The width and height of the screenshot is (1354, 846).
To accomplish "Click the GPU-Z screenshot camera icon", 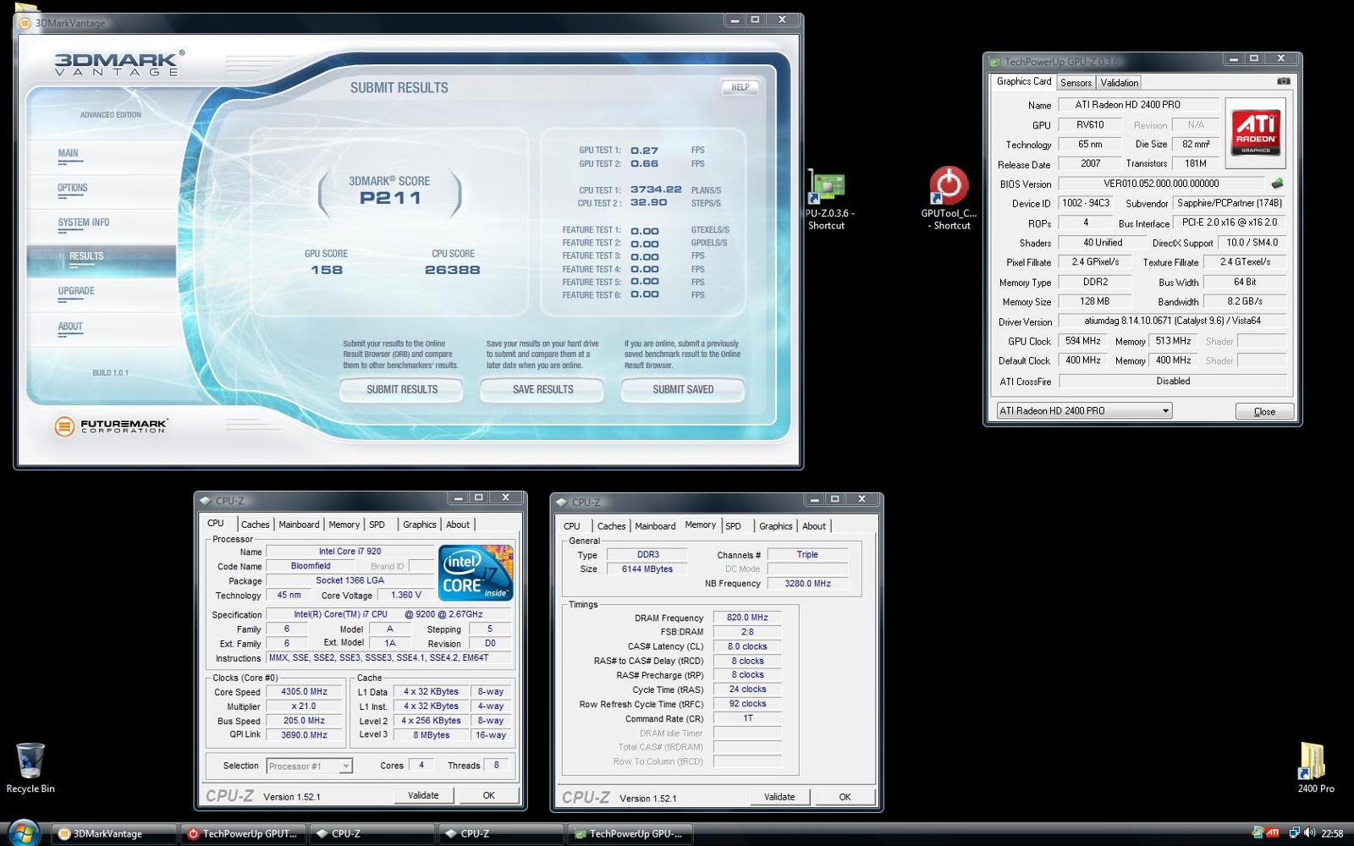I will (1283, 81).
